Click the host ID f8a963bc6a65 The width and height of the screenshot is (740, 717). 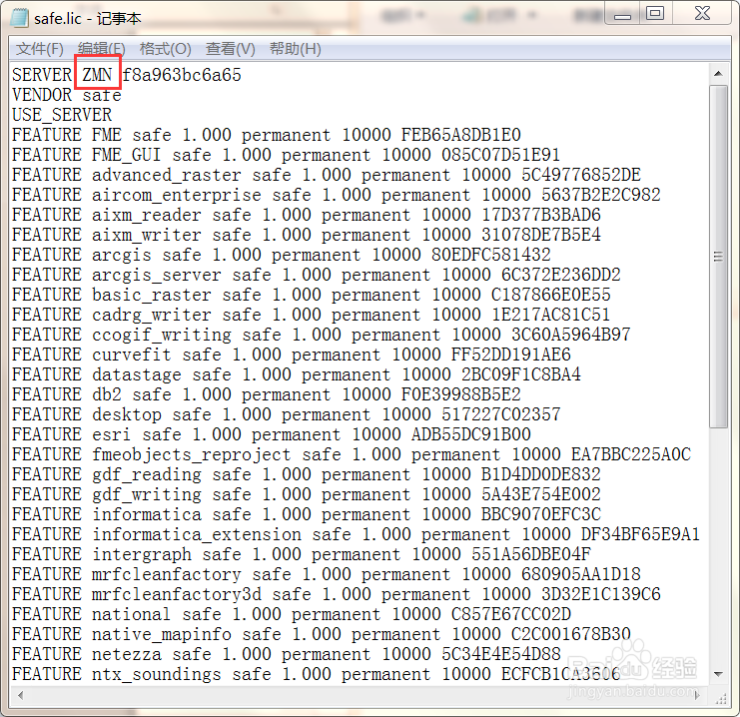(x=182, y=75)
